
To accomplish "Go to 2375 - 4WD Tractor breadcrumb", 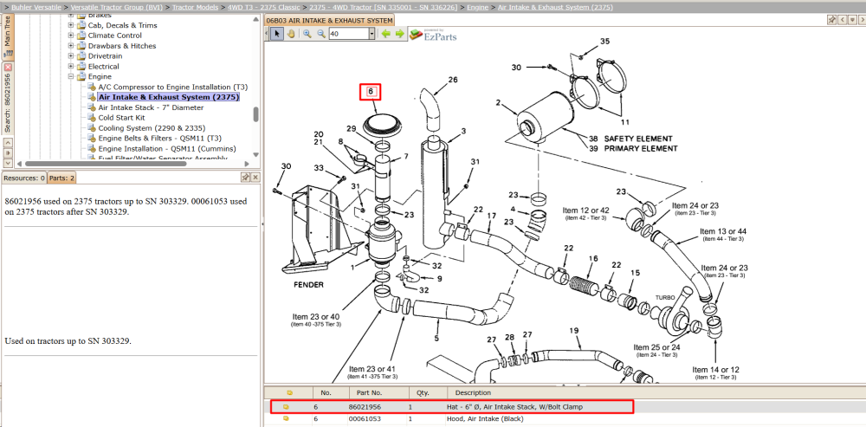I will click(x=384, y=7).
